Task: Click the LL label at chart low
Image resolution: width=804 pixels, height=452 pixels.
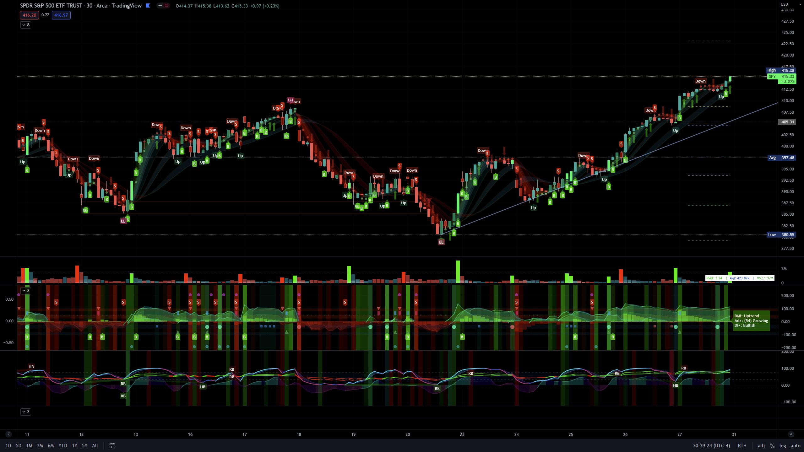Action: [x=441, y=242]
